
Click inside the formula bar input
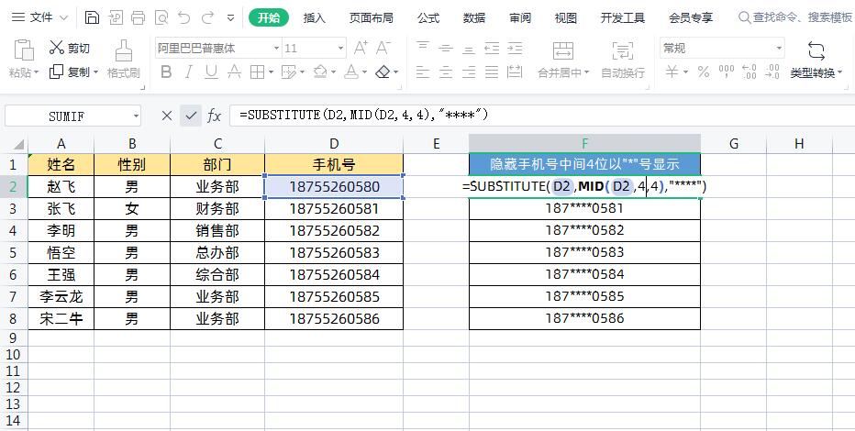click(542, 116)
